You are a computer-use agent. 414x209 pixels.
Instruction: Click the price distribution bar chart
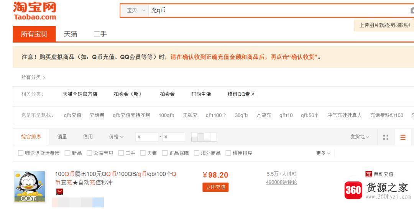[204, 137]
